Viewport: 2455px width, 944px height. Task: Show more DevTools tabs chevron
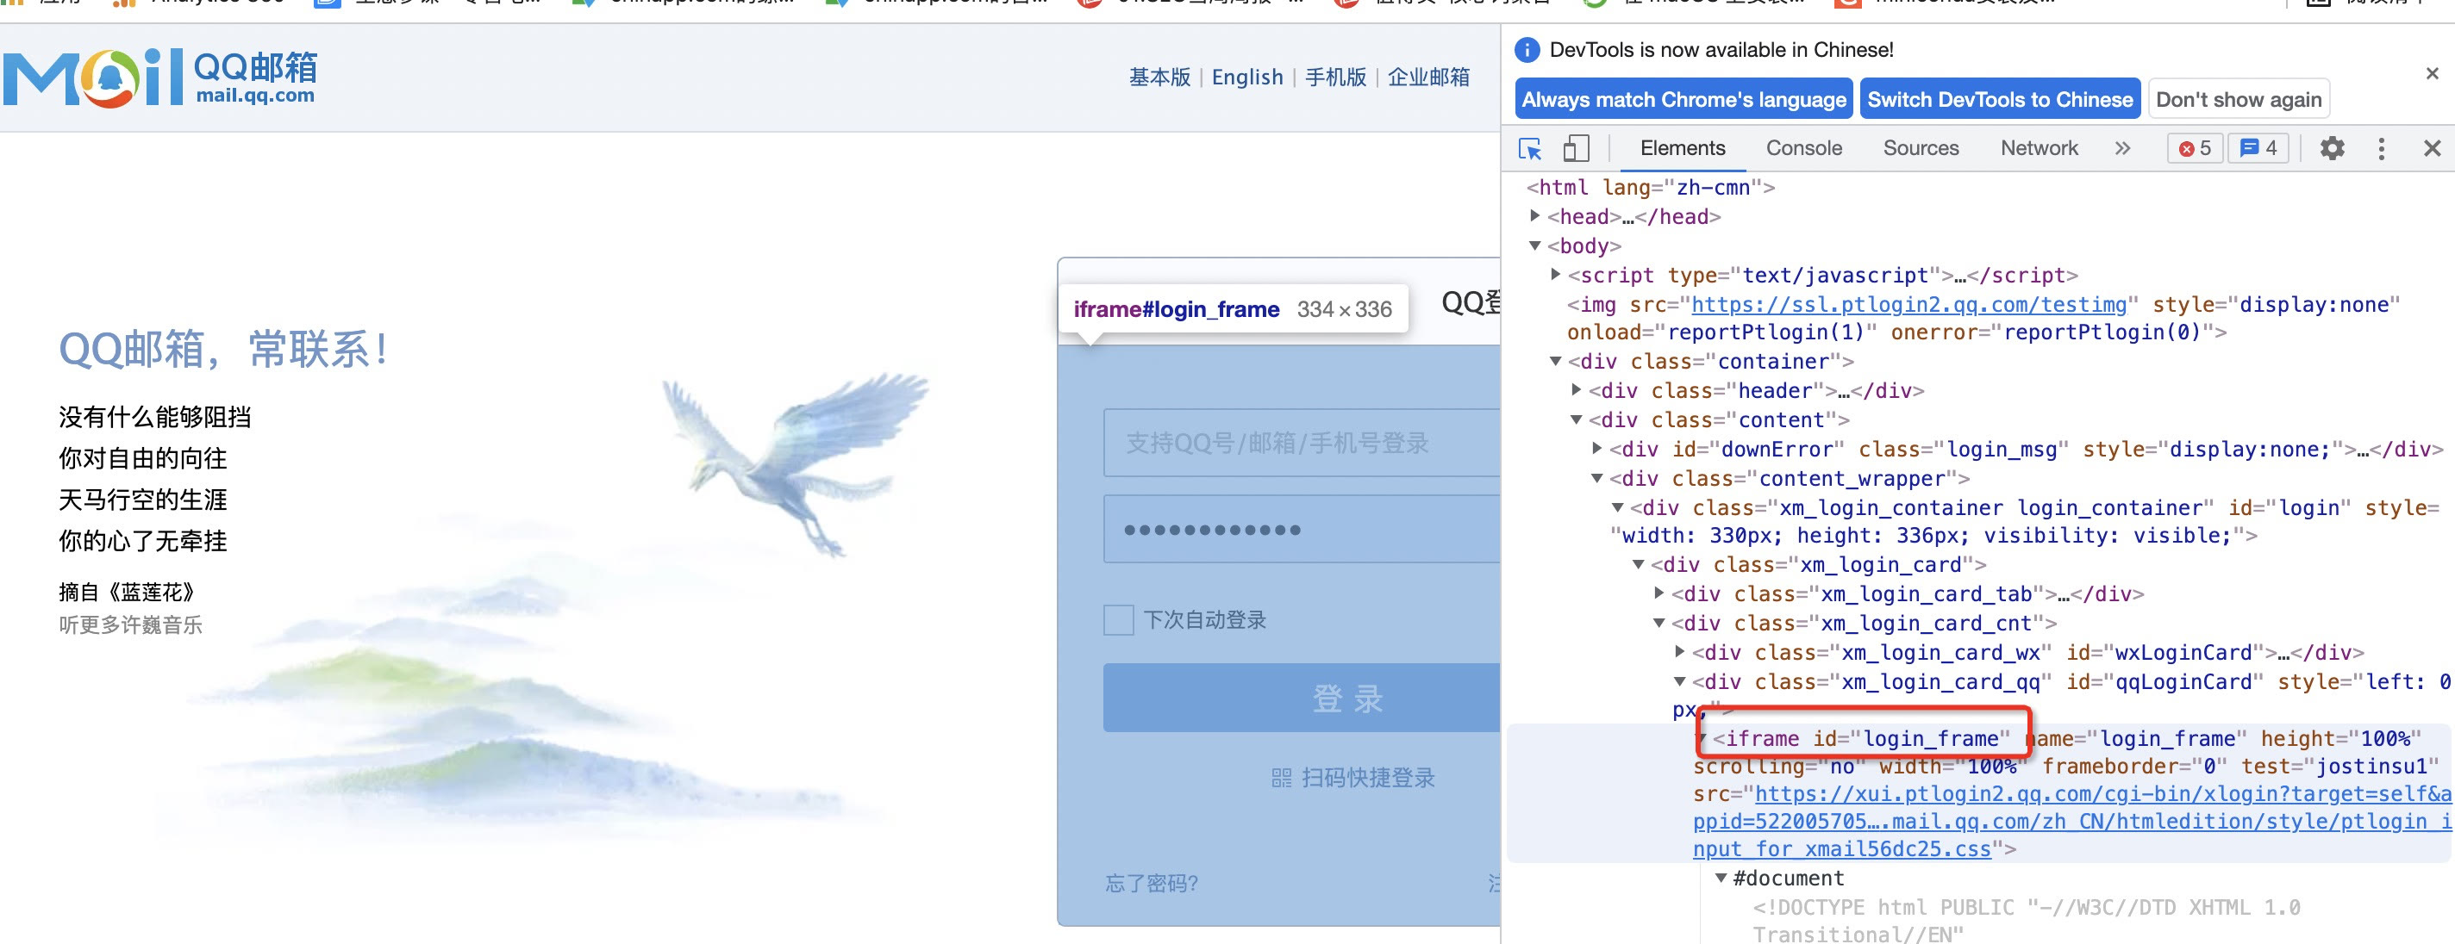2121,149
